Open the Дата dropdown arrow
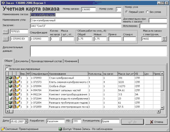 click(26, 121)
